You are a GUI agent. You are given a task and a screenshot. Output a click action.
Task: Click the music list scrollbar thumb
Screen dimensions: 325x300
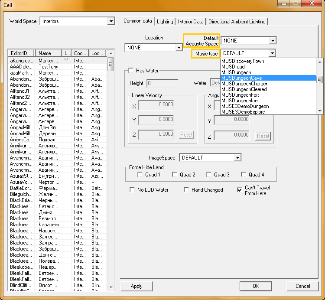320,79
